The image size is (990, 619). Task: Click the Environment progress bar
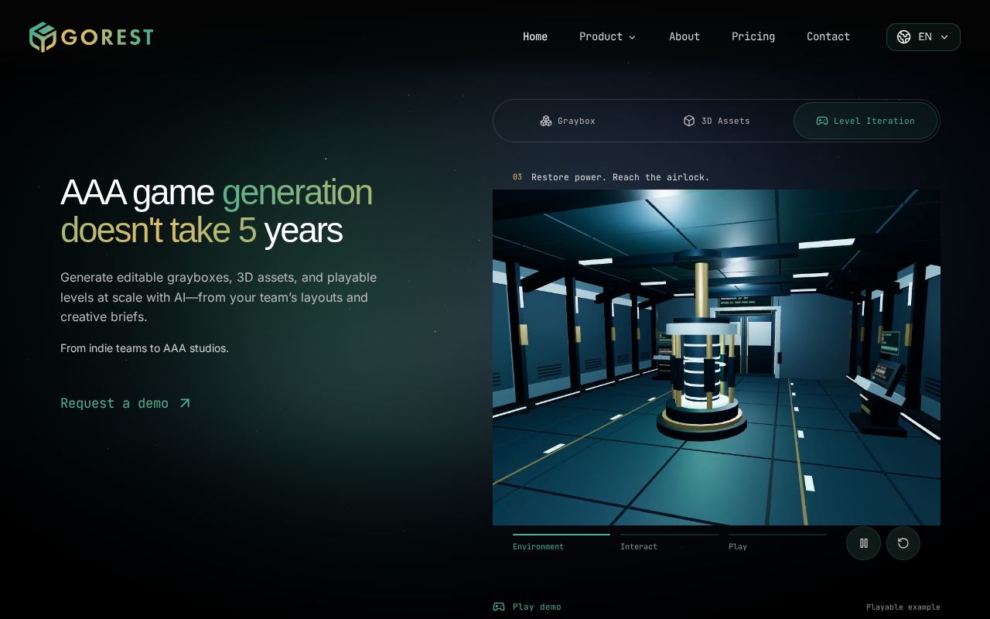coord(562,535)
